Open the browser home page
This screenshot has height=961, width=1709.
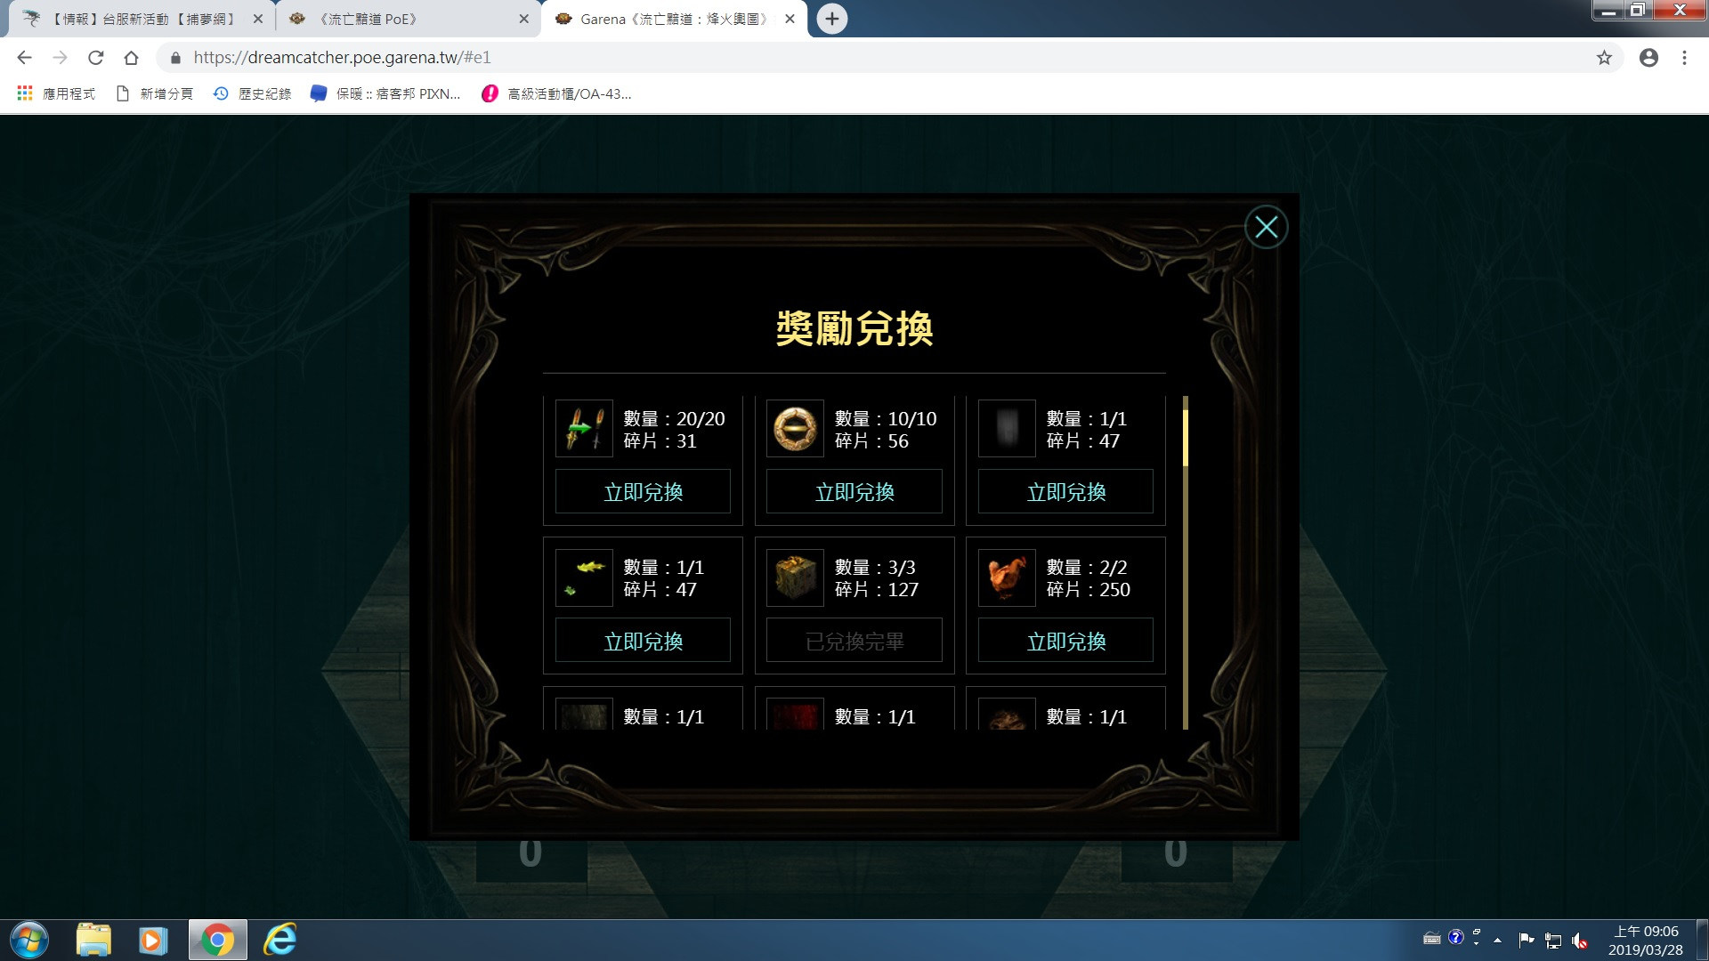(131, 58)
